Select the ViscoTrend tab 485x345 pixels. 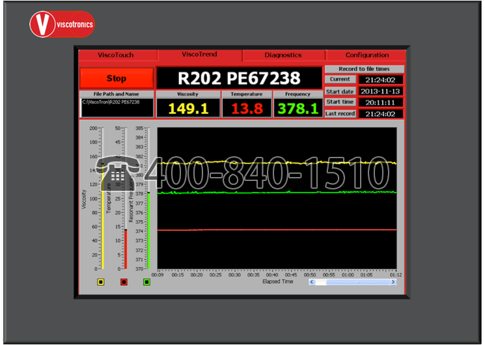[x=200, y=55]
